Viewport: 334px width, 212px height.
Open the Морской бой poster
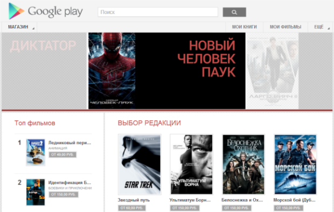(295, 164)
